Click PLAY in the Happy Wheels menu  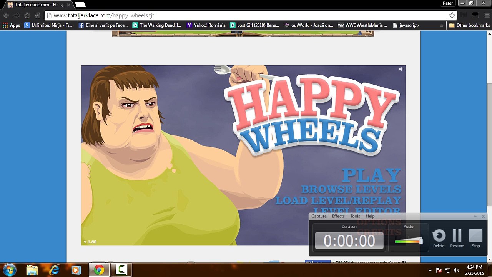pyautogui.click(x=371, y=175)
